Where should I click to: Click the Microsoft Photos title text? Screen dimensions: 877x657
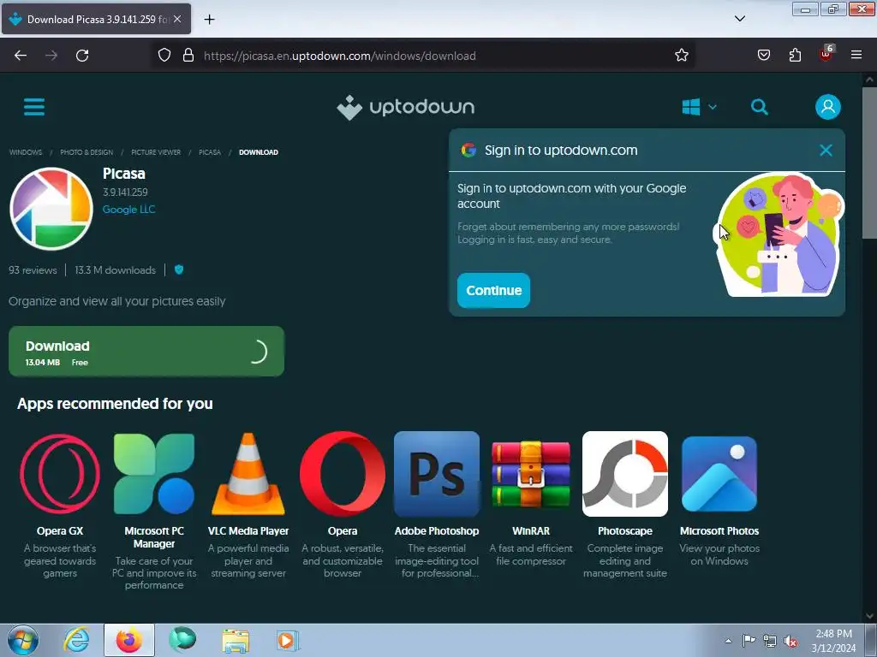(719, 530)
